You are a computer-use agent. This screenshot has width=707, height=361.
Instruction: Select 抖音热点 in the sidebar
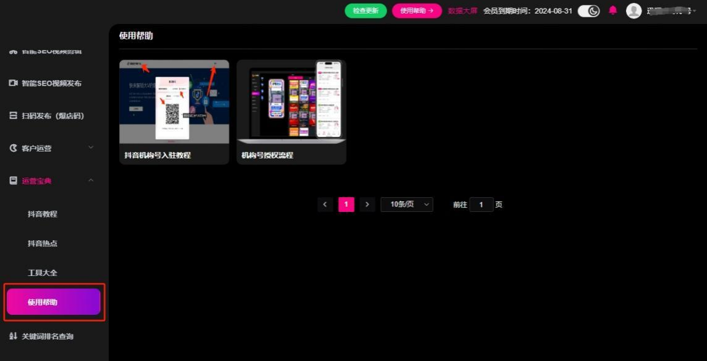[x=43, y=243]
